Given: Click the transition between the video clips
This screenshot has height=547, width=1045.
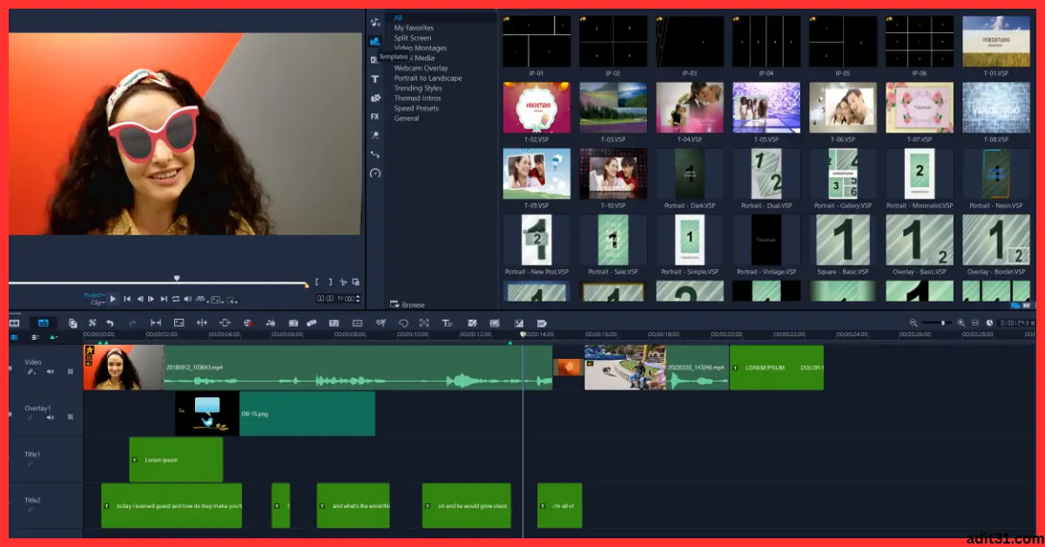Looking at the screenshot, I should tap(568, 368).
